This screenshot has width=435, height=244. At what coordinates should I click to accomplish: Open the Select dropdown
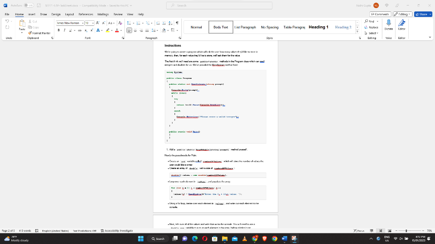click(371, 33)
